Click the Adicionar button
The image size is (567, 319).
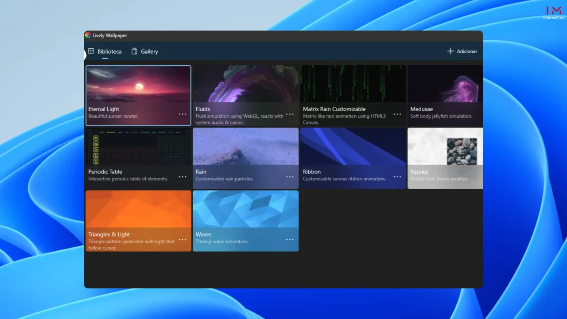tap(462, 51)
